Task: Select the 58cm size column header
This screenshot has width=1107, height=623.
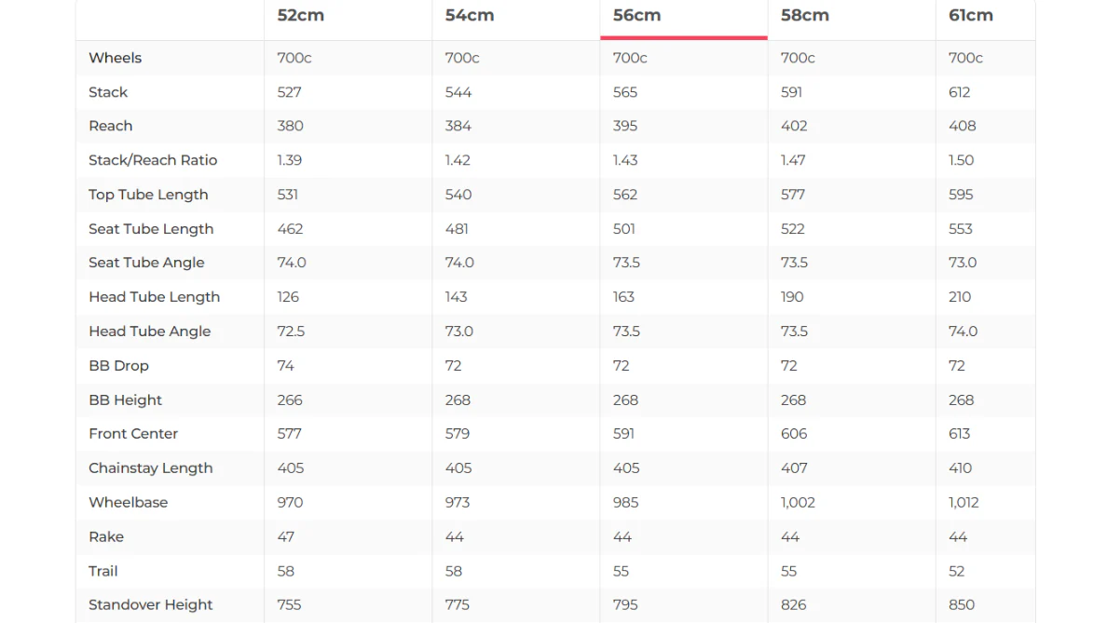Action: tap(805, 16)
